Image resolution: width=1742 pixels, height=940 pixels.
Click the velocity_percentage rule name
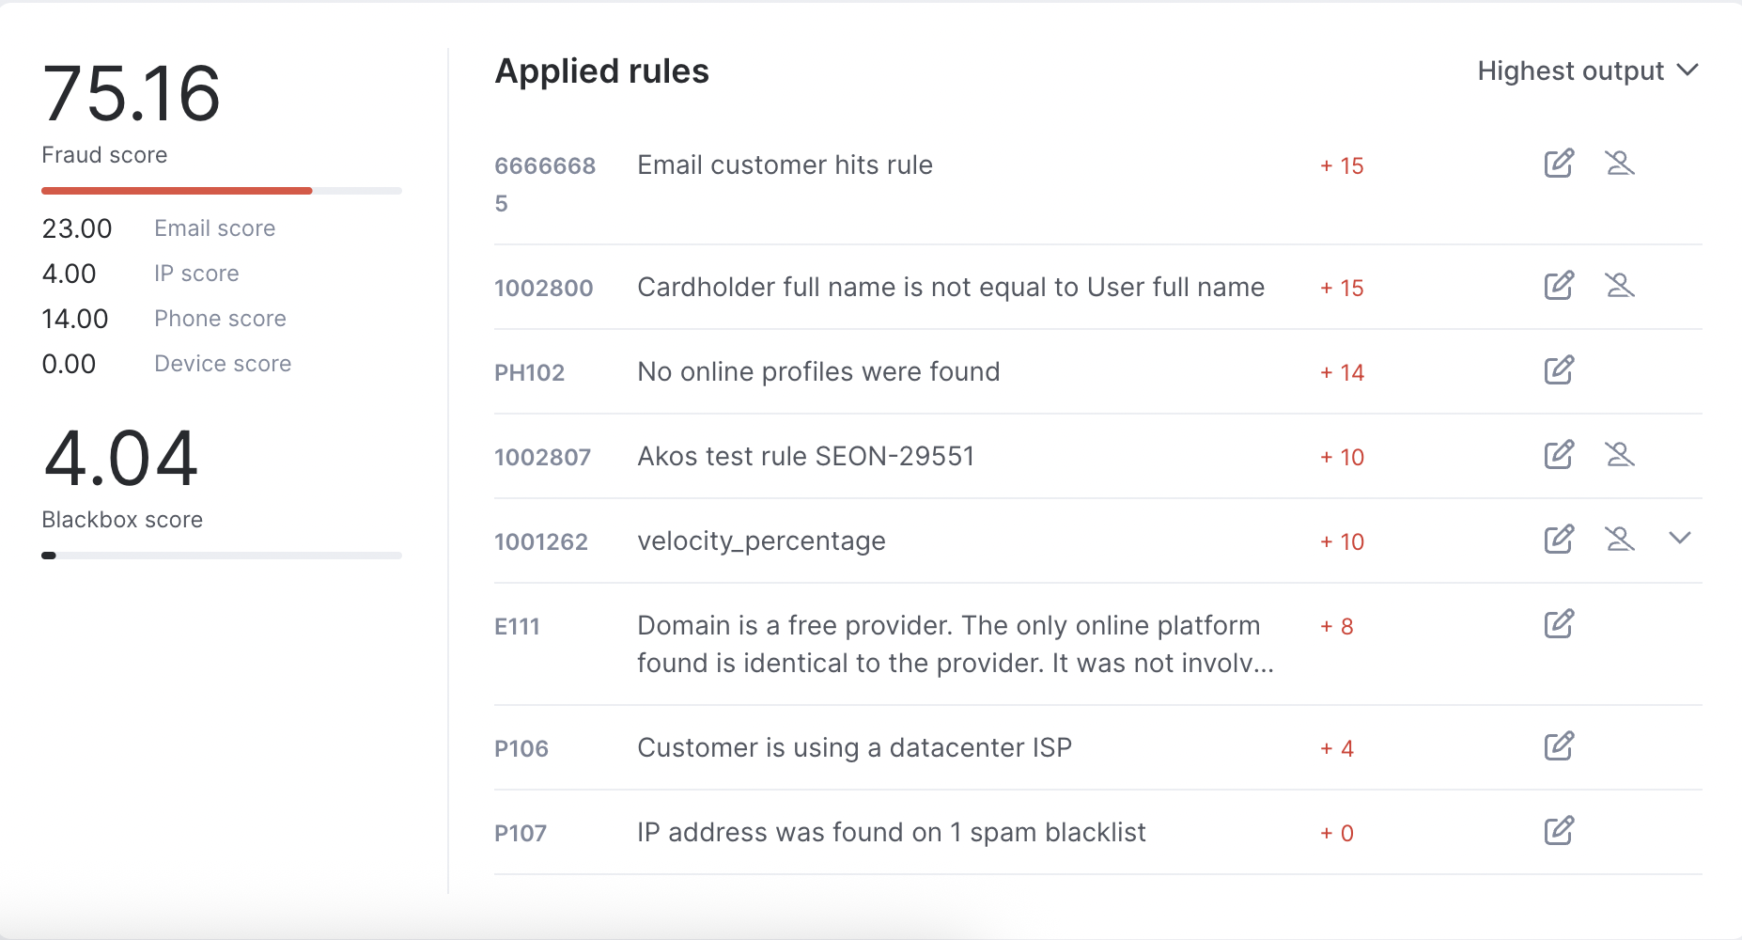coord(762,541)
